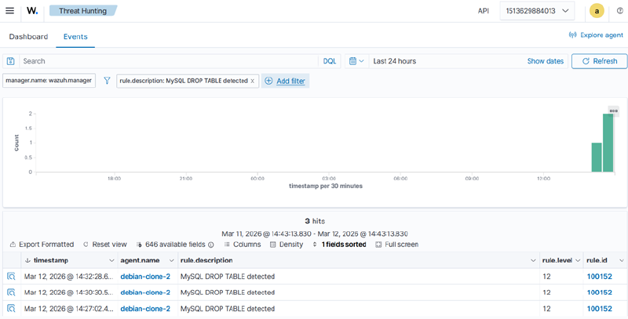628x319 pixels.
Task: Open the Columns selector
Action: [243, 245]
